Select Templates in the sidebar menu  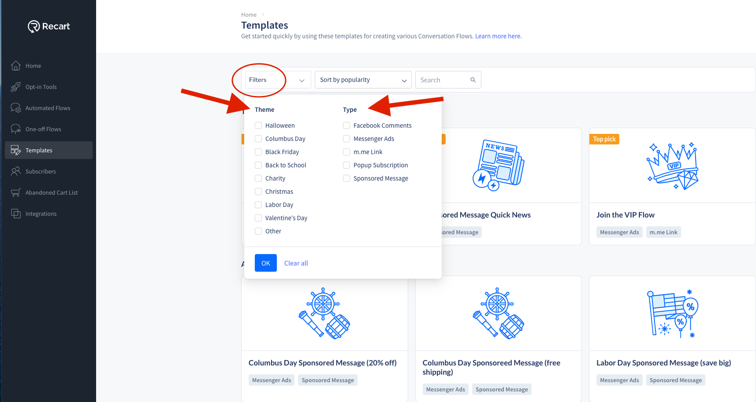[x=48, y=150]
